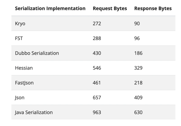The width and height of the screenshot is (181, 126).
Task: Click FastJson response bytes value 218
Action: tap(138, 83)
